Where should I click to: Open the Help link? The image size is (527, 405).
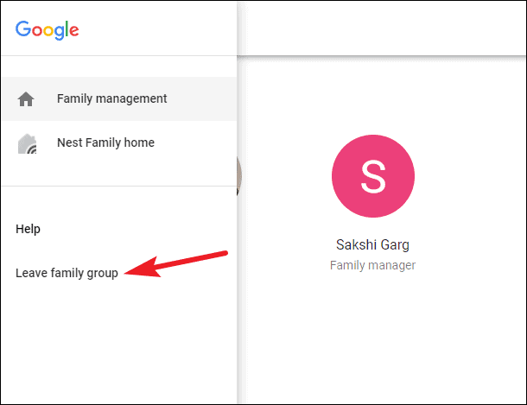coord(28,229)
